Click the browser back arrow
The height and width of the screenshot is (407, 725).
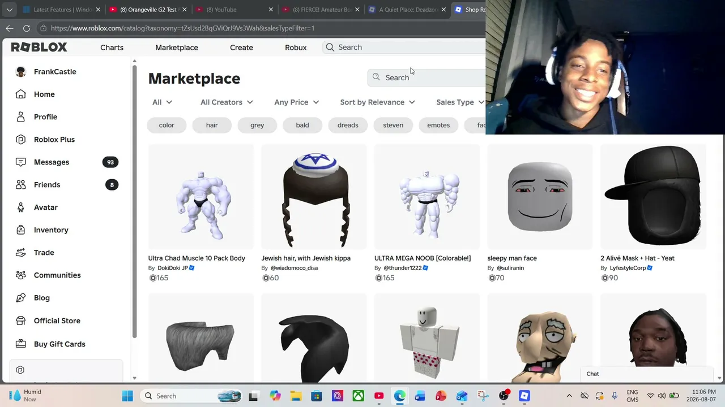10,28
